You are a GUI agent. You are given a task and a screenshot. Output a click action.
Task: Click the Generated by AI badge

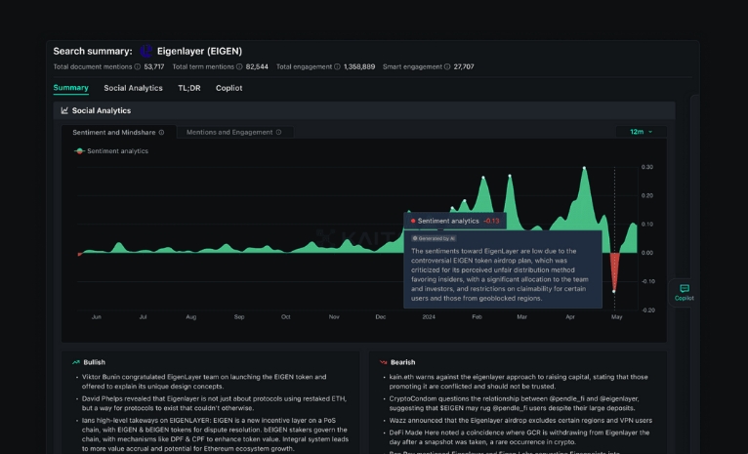(434, 238)
